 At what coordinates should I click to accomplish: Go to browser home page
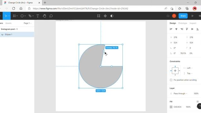tap(21, 8)
